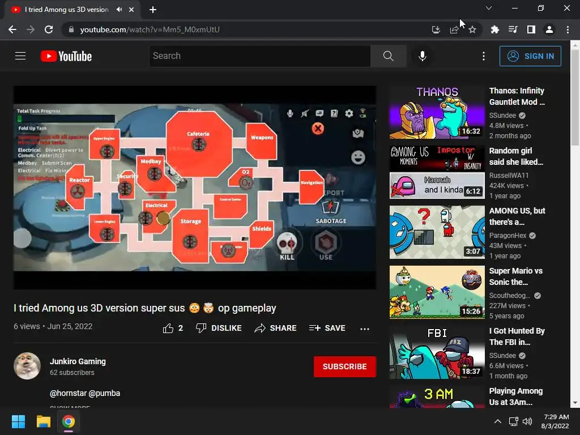
Task: Click the video player area
Action: (x=195, y=187)
